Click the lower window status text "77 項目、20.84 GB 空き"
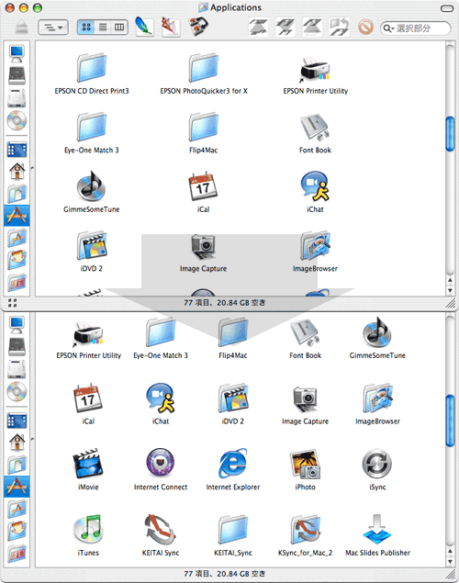This screenshot has height=583, width=459. [225, 574]
